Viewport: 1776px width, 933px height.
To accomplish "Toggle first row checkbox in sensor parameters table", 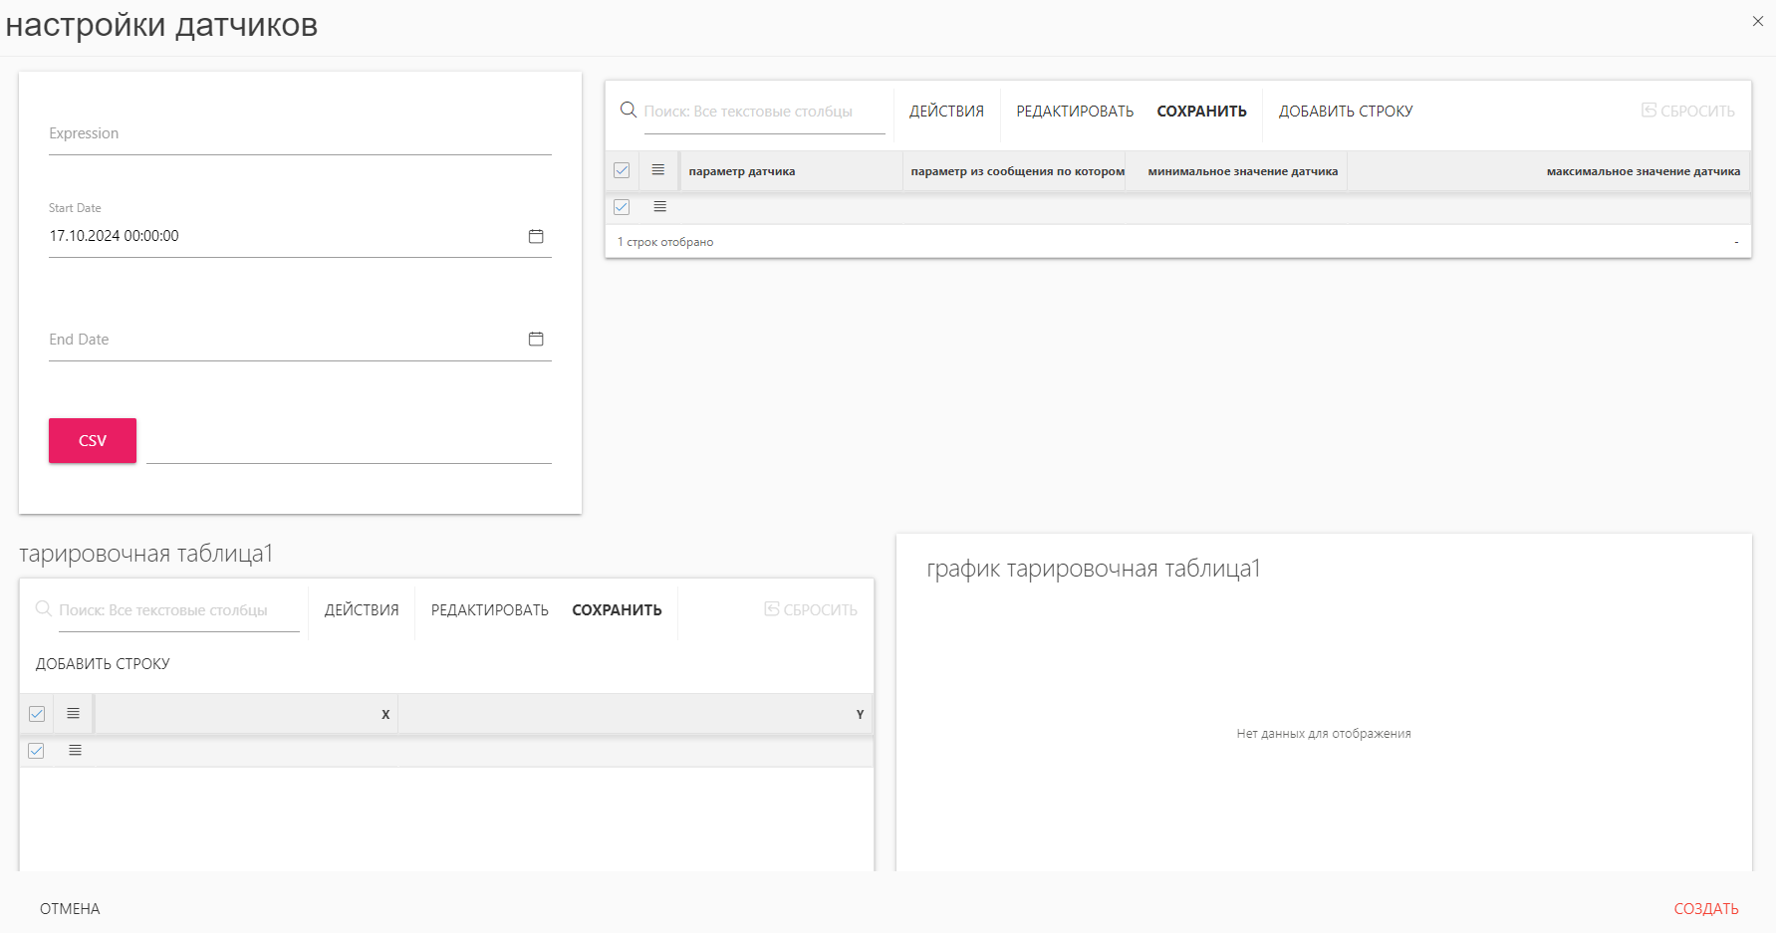I will pos(622,207).
